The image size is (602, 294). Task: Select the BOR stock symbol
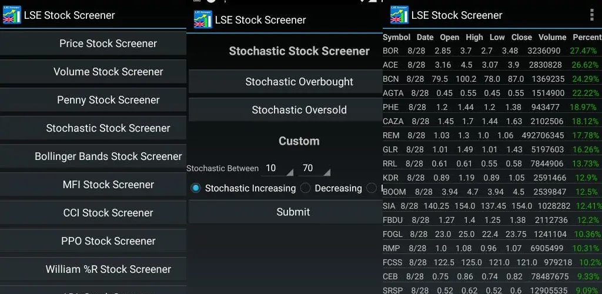tap(390, 51)
